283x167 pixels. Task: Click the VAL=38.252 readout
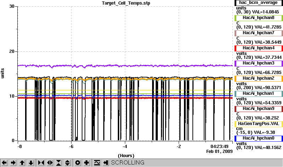coord(267,118)
